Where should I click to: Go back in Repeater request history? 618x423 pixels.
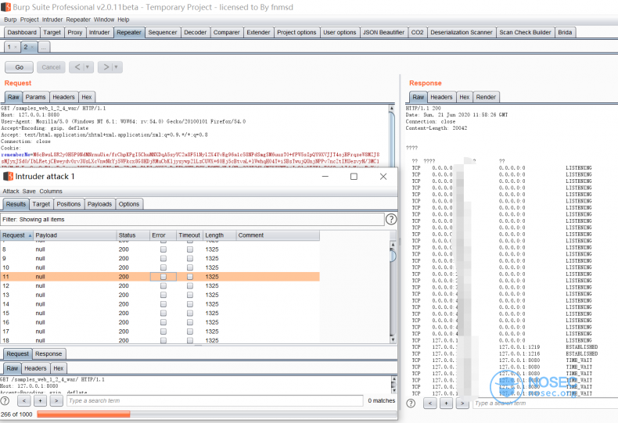(77, 67)
